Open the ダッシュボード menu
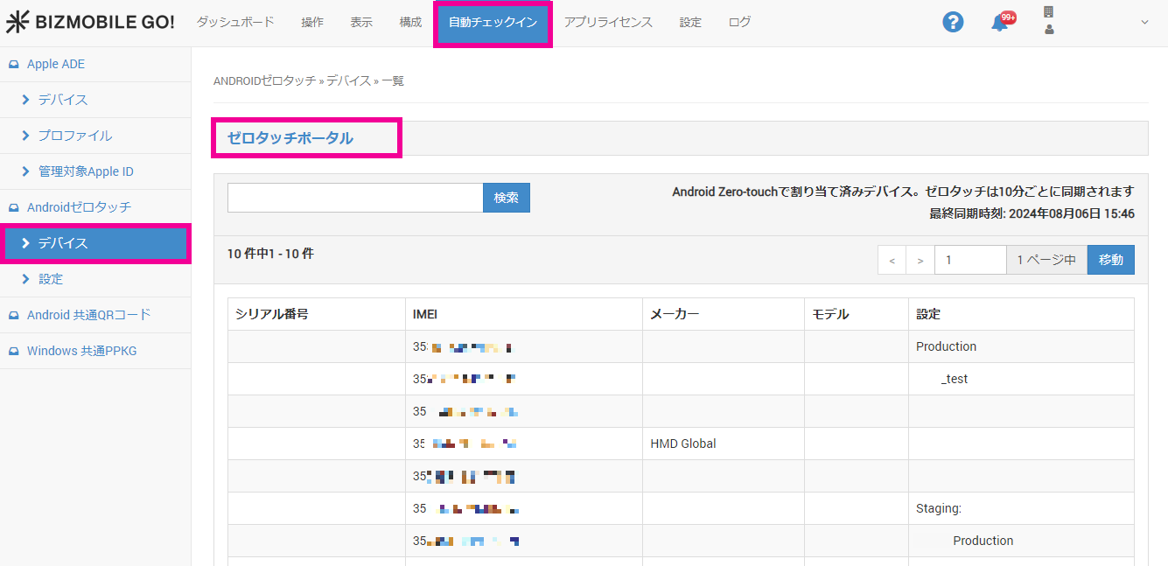The image size is (1168, 566). tap(235, 23)
